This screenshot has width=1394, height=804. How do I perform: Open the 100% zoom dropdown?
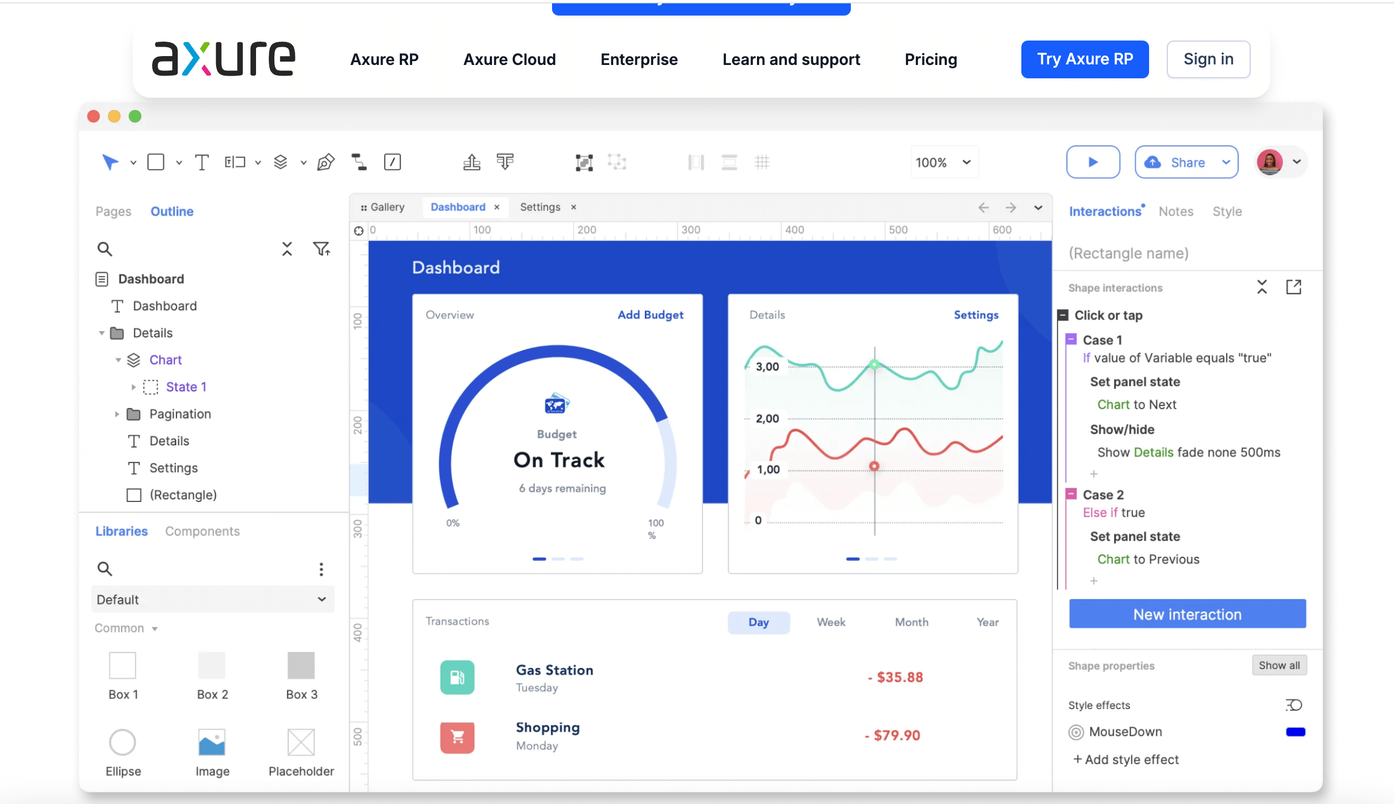pyautogui.click(x=944, y=162)
